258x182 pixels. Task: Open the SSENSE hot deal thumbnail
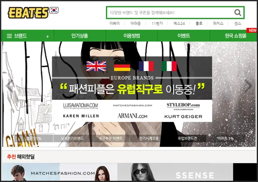pos(175,172)
